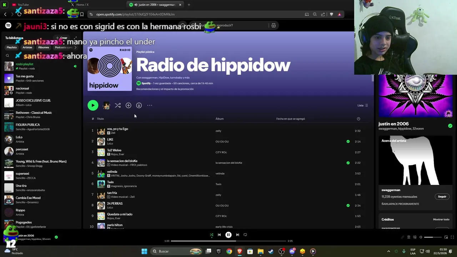Click the share icon in address bar

point(323,14)
